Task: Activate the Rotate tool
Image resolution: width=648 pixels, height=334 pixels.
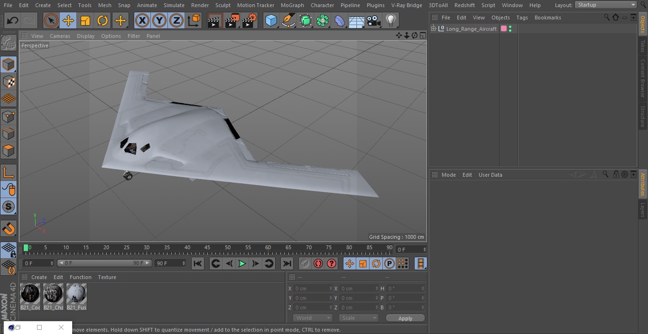Action: 102,20
